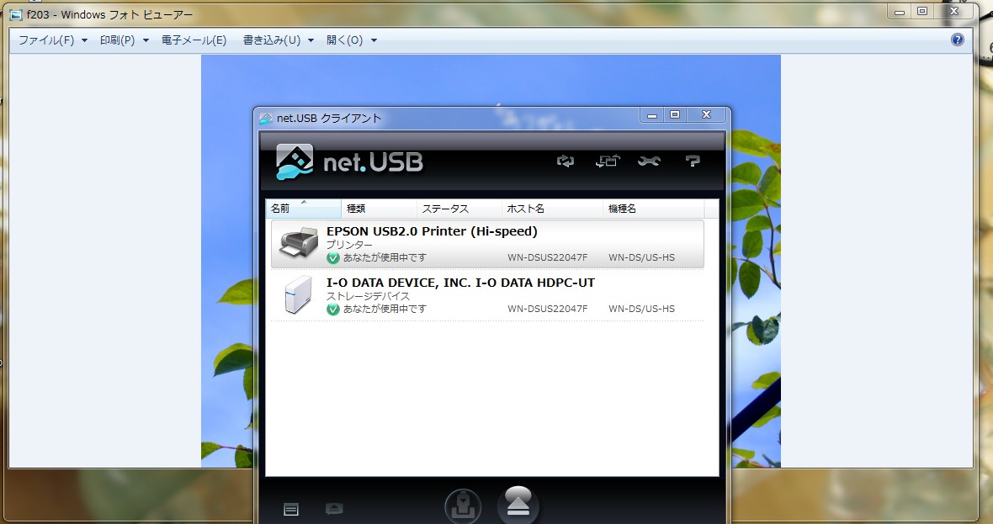This screenshot has width=993, height=524.
Task: Close the Windows Photo Viewer window
Action: pyautogui.click(x=954, y=12)
